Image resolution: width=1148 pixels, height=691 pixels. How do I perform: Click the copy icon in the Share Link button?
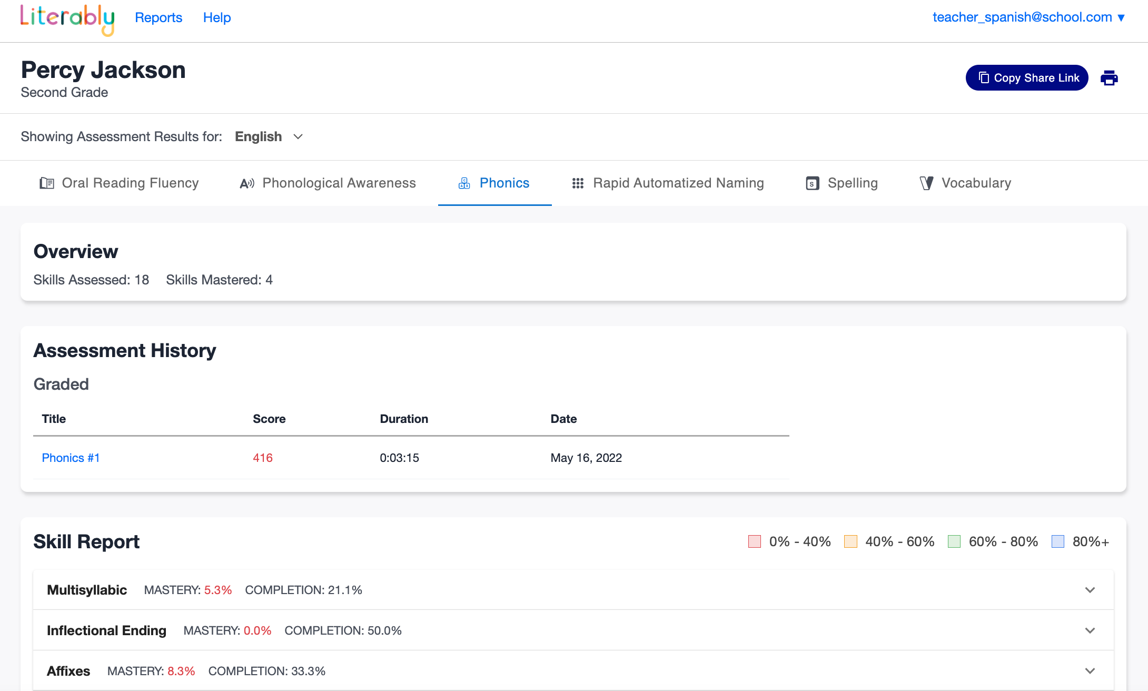[x=984, y=78]
